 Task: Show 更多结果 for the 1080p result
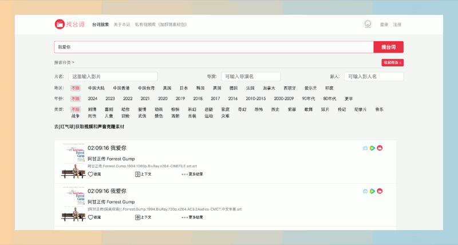click(x=192, y=174)
